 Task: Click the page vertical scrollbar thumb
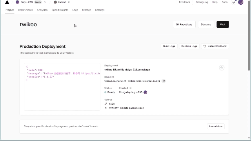click(x=249, y=35)
